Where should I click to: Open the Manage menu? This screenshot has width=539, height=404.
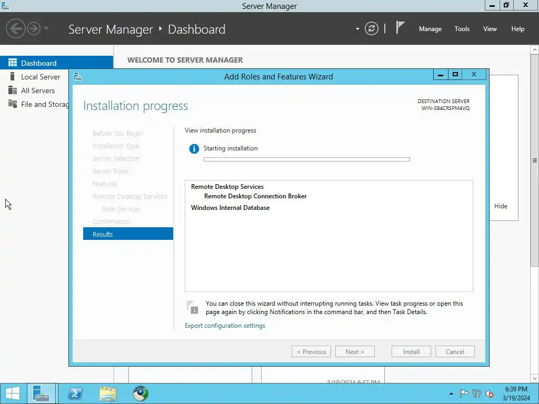pyautogui.click(x=430, y=29)
